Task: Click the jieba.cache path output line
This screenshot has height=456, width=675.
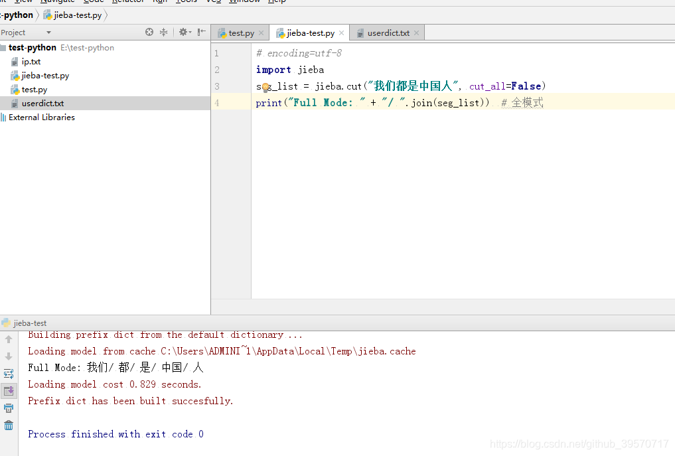Action: (x=222, y=351)
